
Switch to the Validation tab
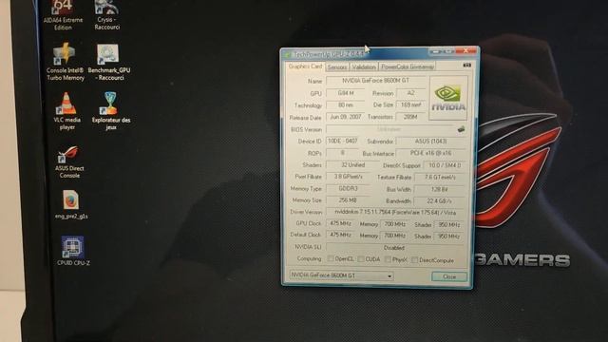[x=364, y=67]
